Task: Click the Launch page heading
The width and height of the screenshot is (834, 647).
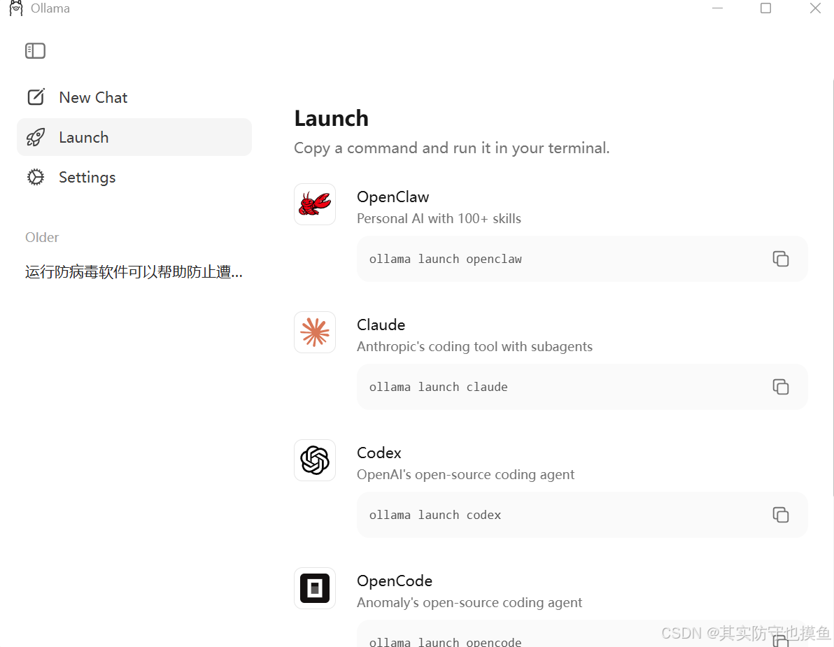Action: point(332,118)
